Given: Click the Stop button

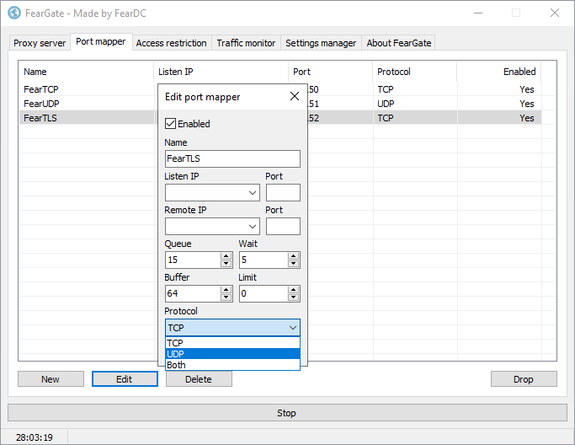Looking at the screenshot, I should (x=287, y=413).
